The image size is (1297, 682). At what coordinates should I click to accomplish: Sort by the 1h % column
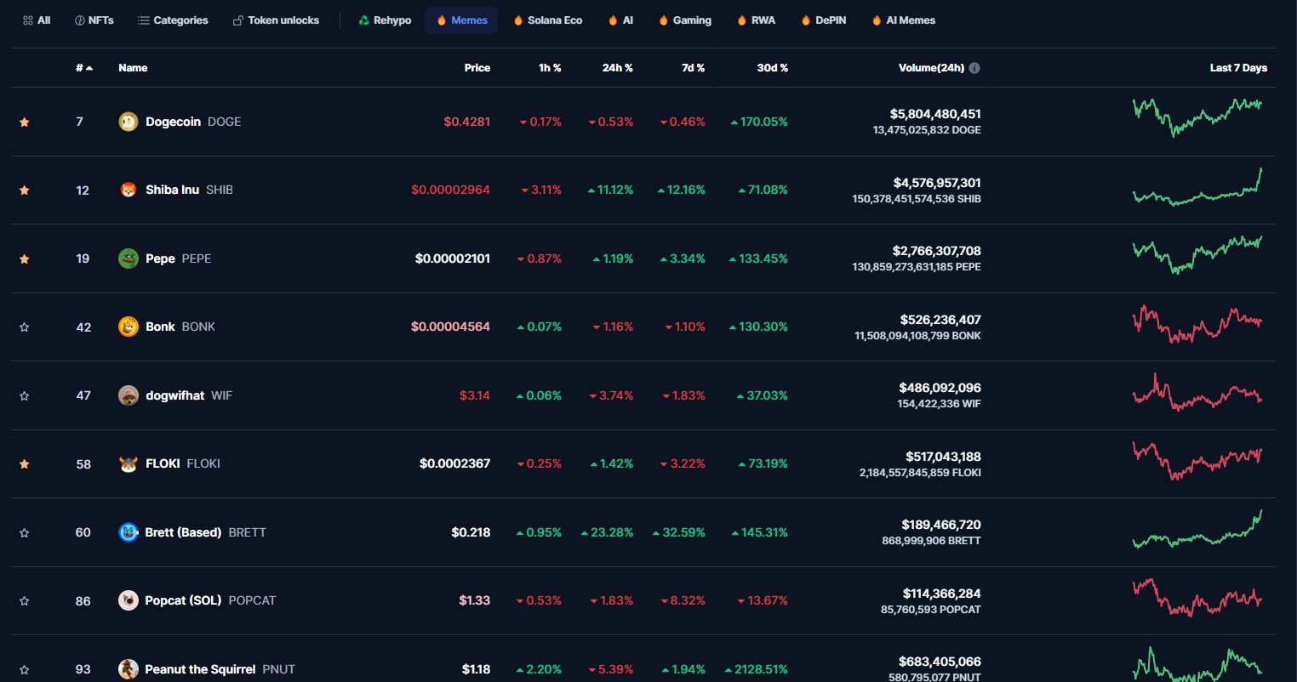point(550,68)
